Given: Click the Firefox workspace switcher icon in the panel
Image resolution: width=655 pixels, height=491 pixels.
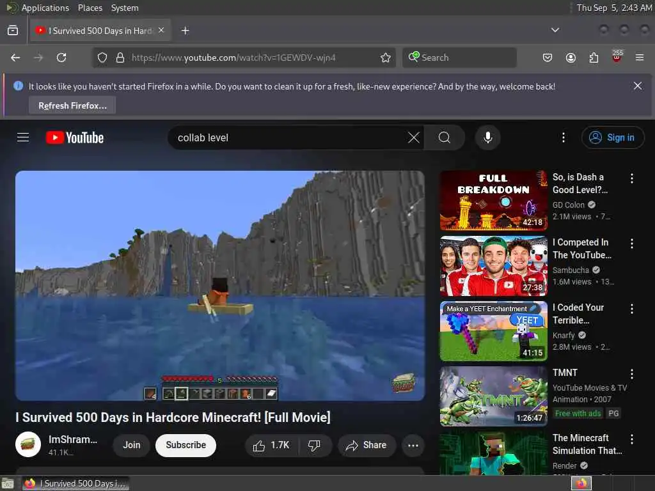Looking at the screenshot, I should coord(581,483).
